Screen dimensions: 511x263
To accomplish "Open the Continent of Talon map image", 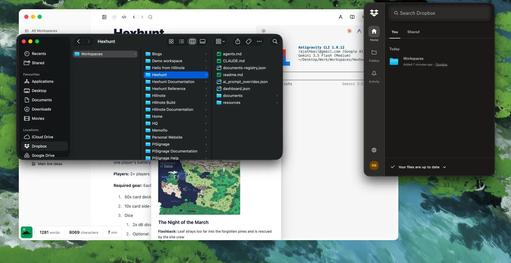I will [x=199, y=187].
